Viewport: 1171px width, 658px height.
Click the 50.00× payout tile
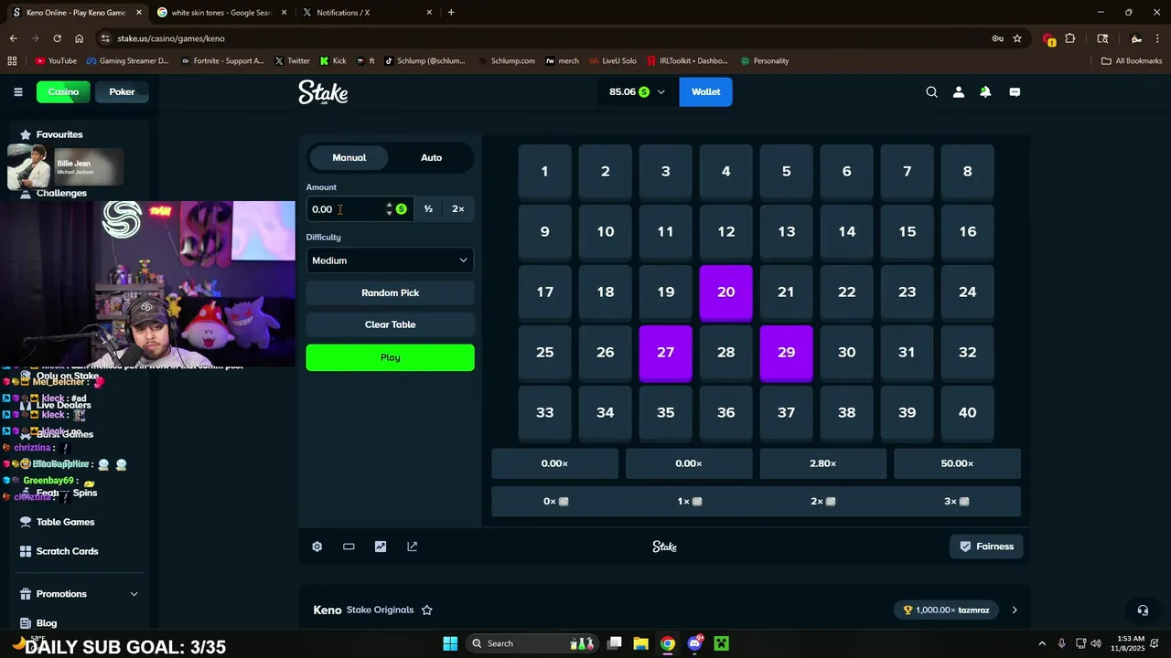(957, 463)
